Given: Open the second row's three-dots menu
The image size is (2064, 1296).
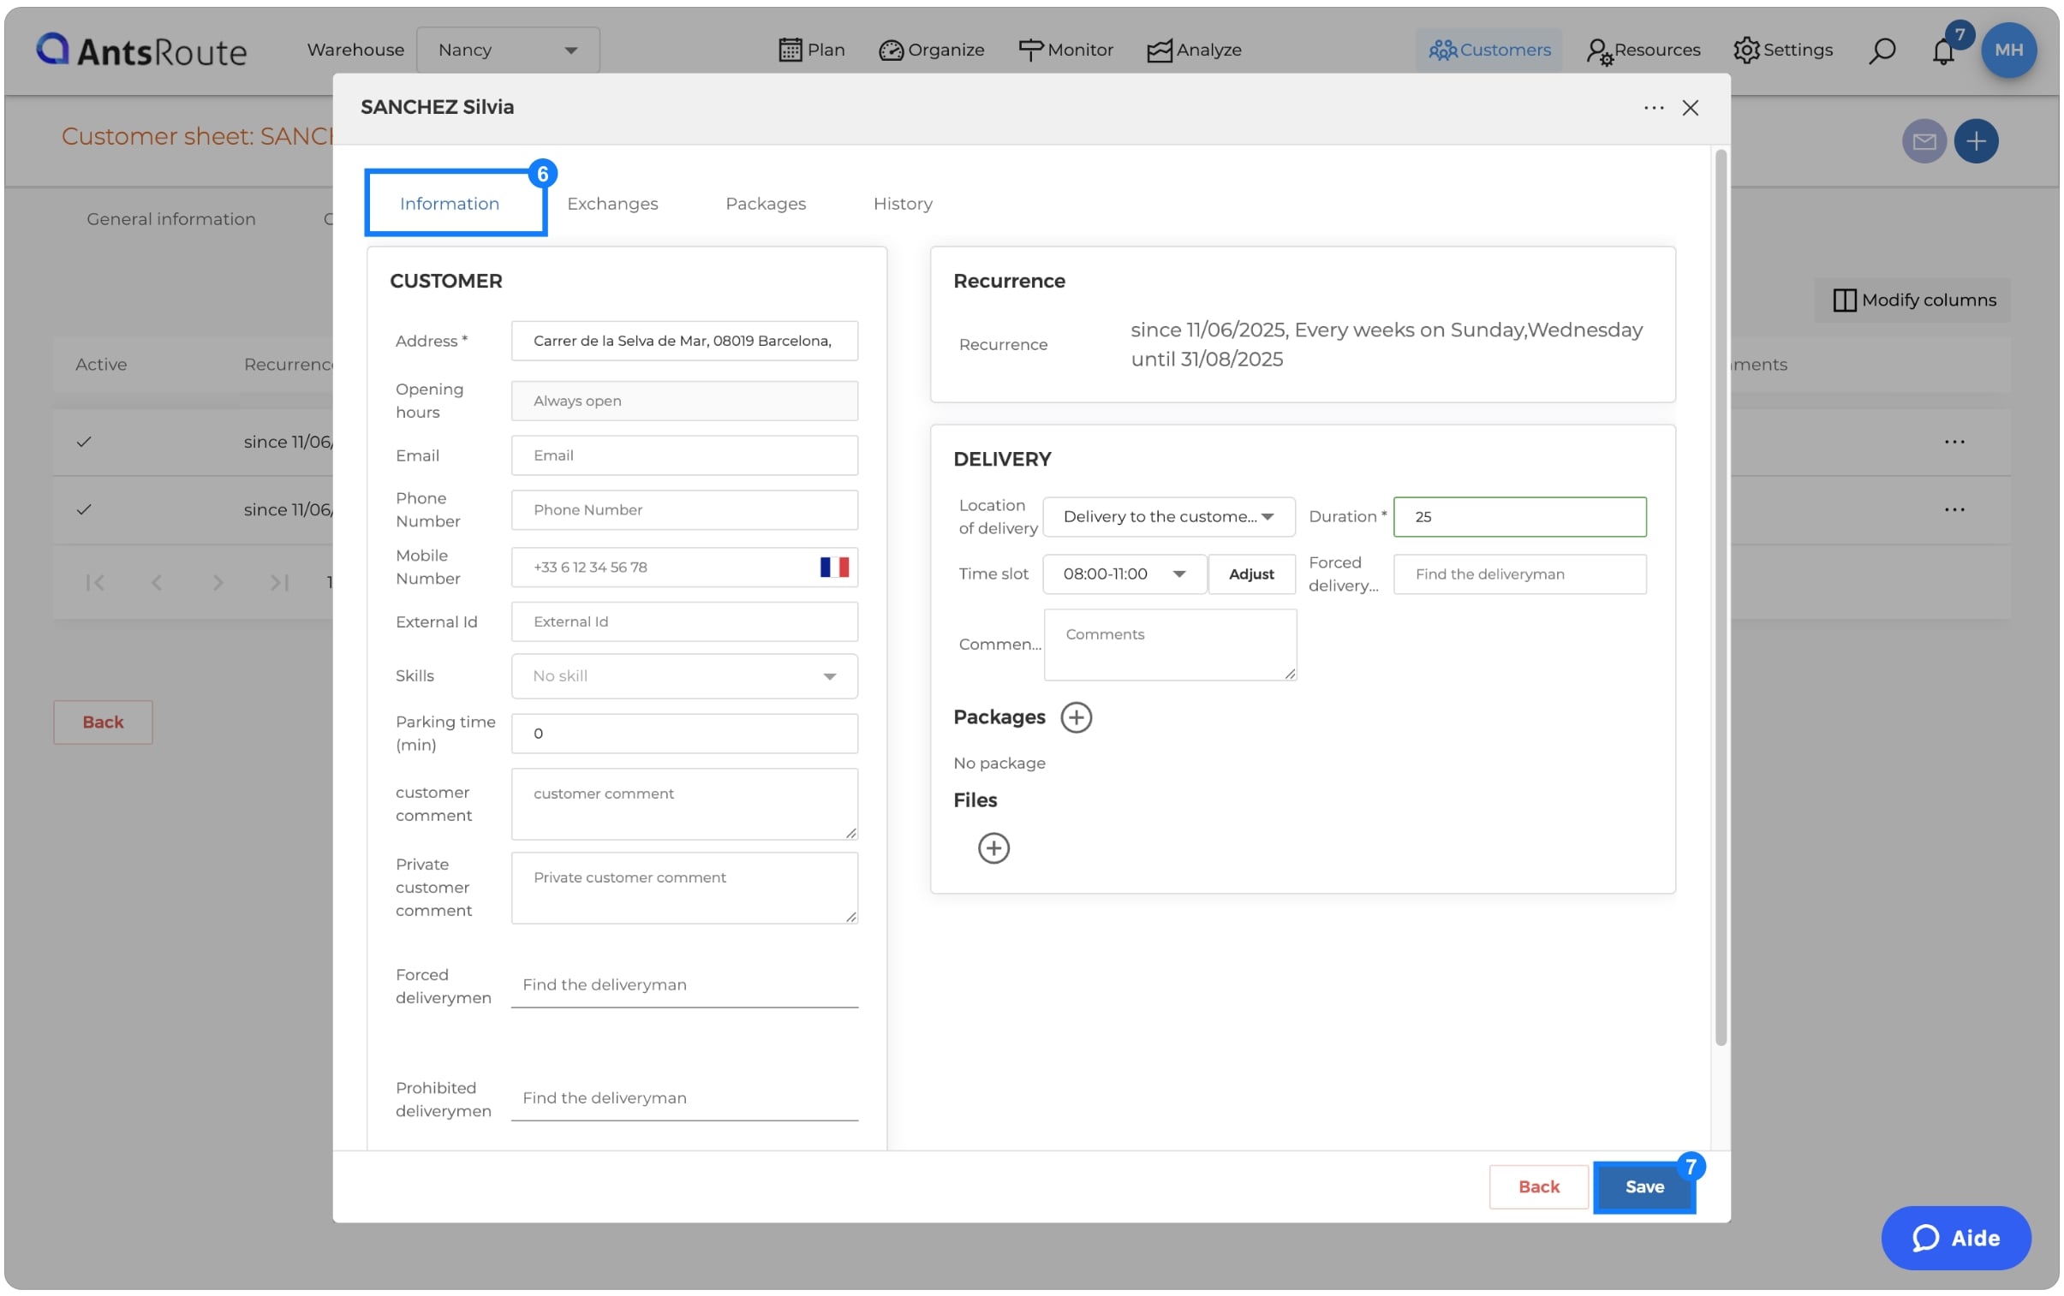Looking at the screenshot, I should click(1954, 509).
